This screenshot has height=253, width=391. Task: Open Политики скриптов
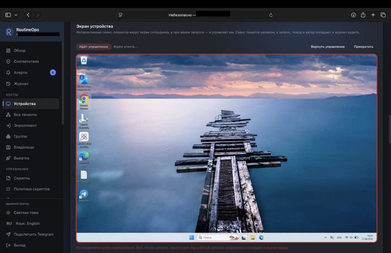pyautogui.click(x=31, y=189)
